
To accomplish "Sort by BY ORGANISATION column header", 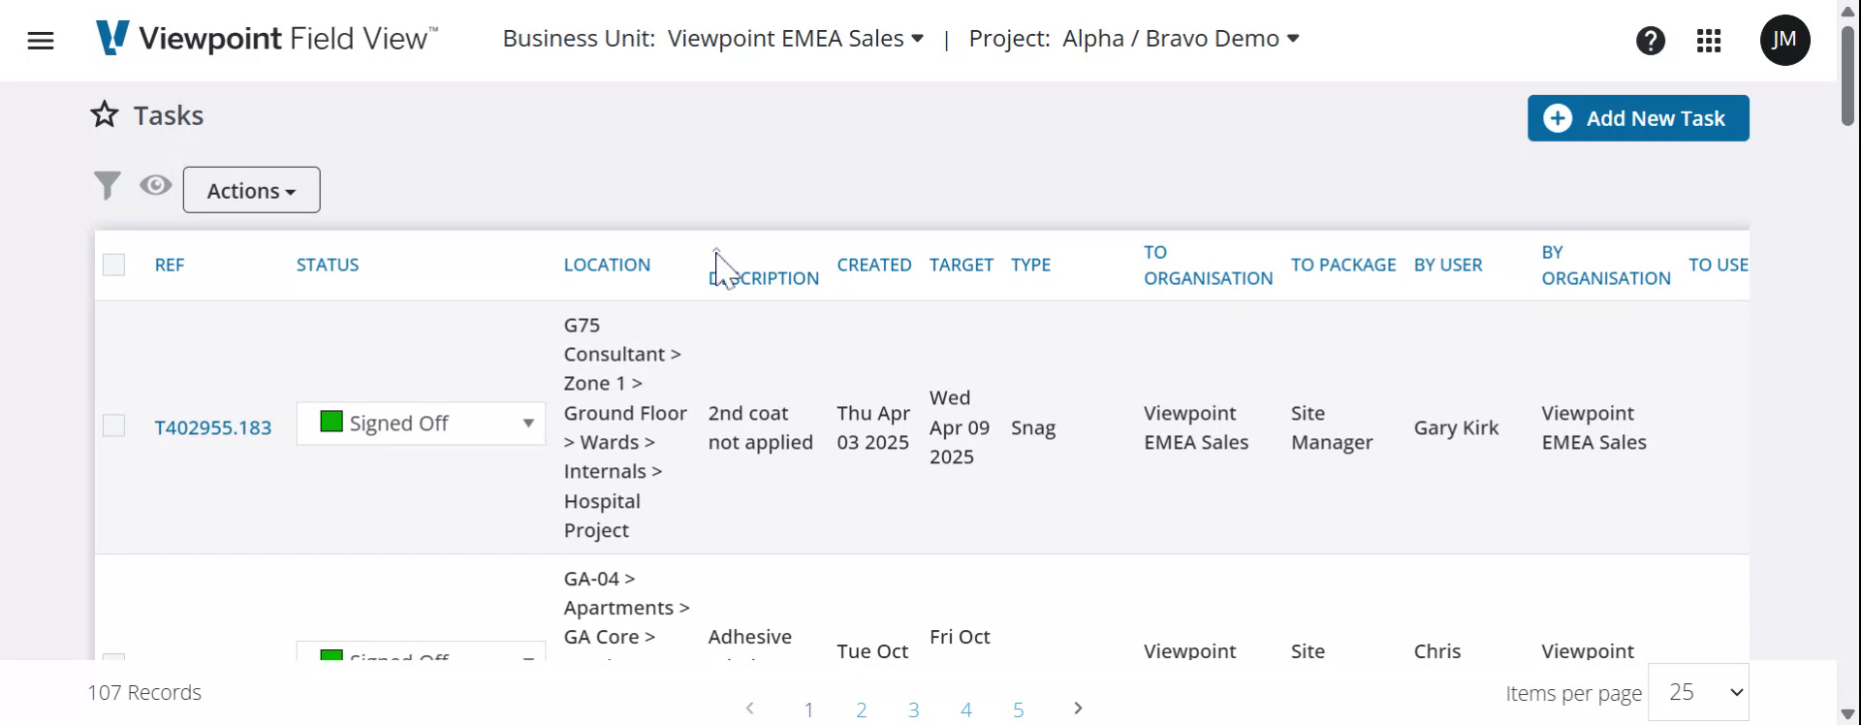I will pos(1606,265).
